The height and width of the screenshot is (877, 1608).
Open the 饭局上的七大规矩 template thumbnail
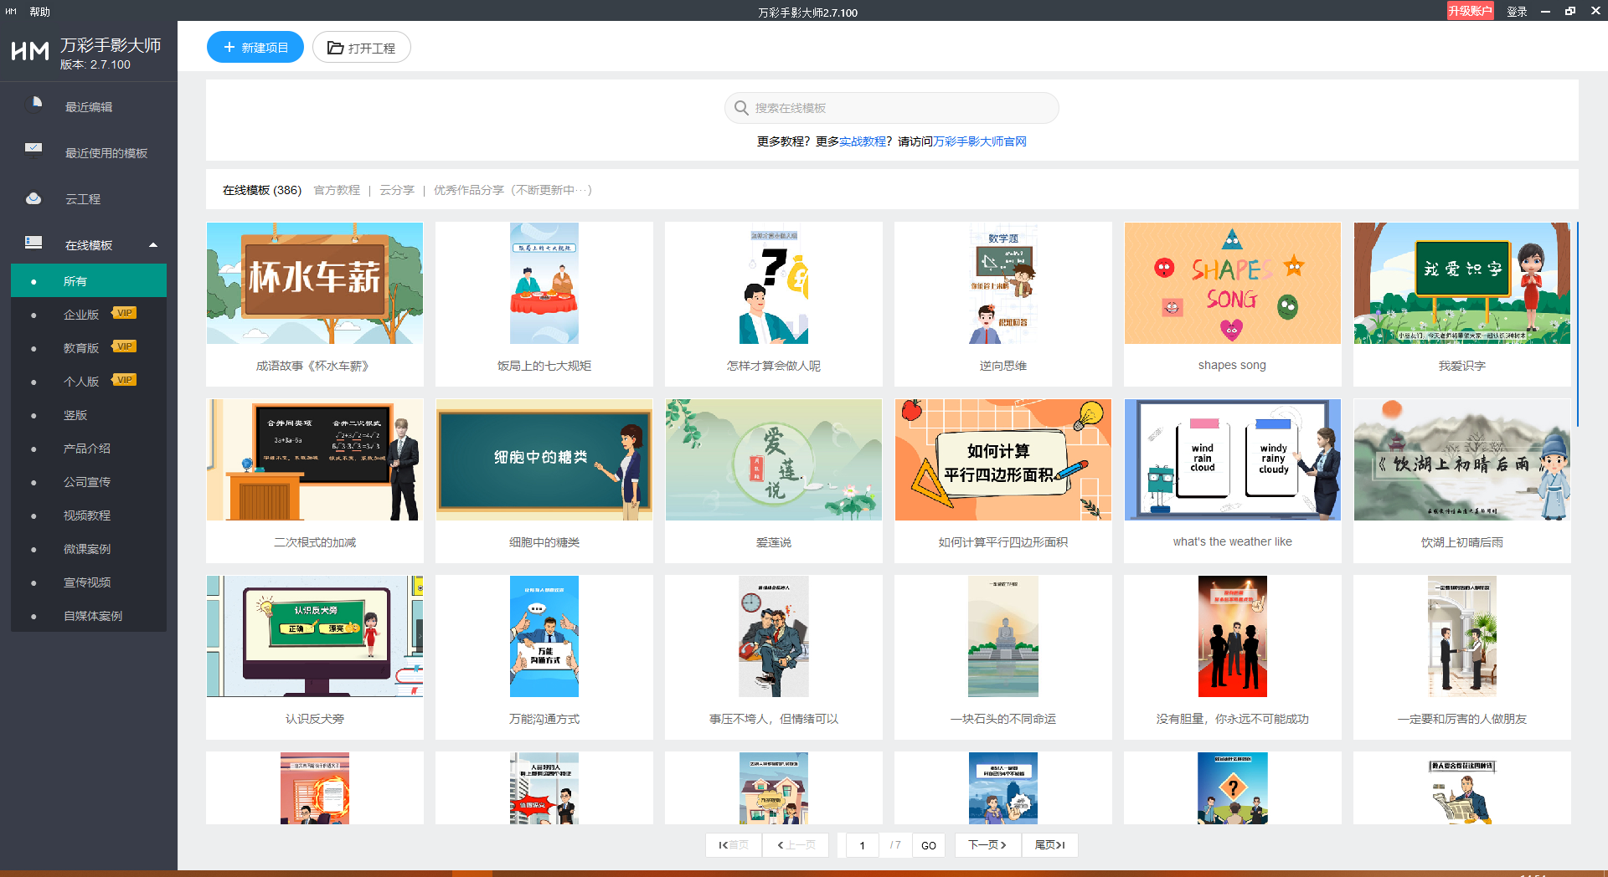(x=544, y=283)
